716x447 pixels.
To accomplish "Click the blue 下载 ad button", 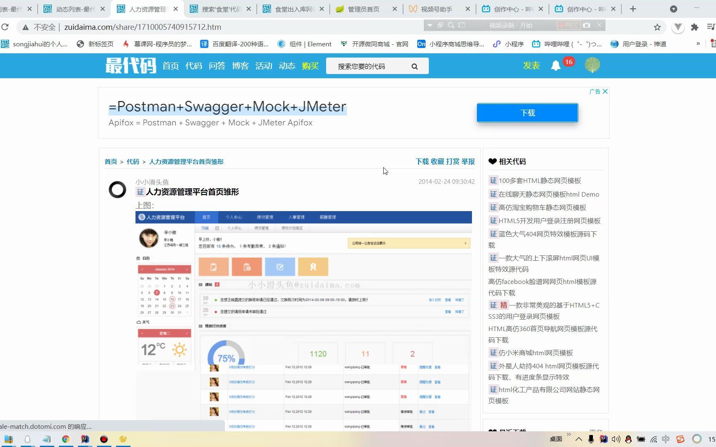I will (527, 113).
